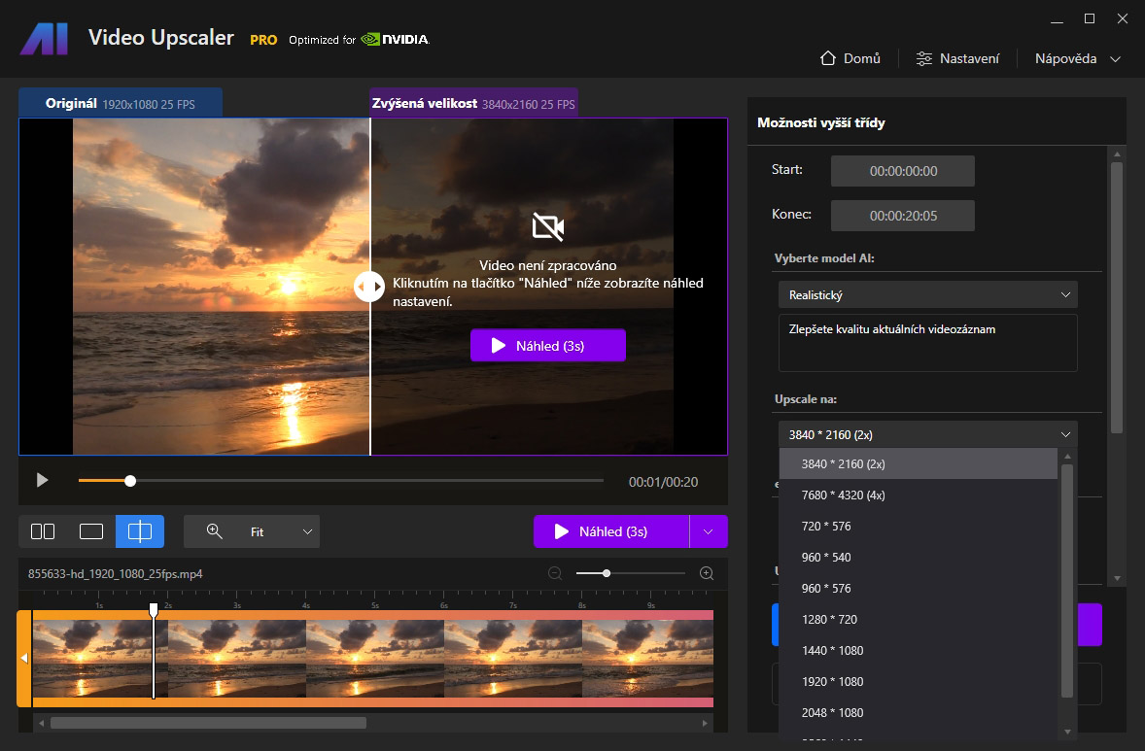Image resolution: width=1145 pixels, height=751 pixels.
Task: Choose 1920 * 1080 from the list
Action: [832, 682]
